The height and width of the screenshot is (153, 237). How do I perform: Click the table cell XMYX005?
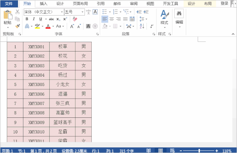pyautogui.click(x=36, y=84)
